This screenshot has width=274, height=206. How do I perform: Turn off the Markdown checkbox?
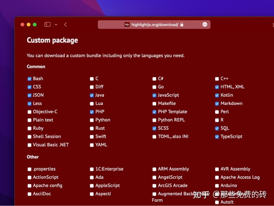[x=217, y=104]
